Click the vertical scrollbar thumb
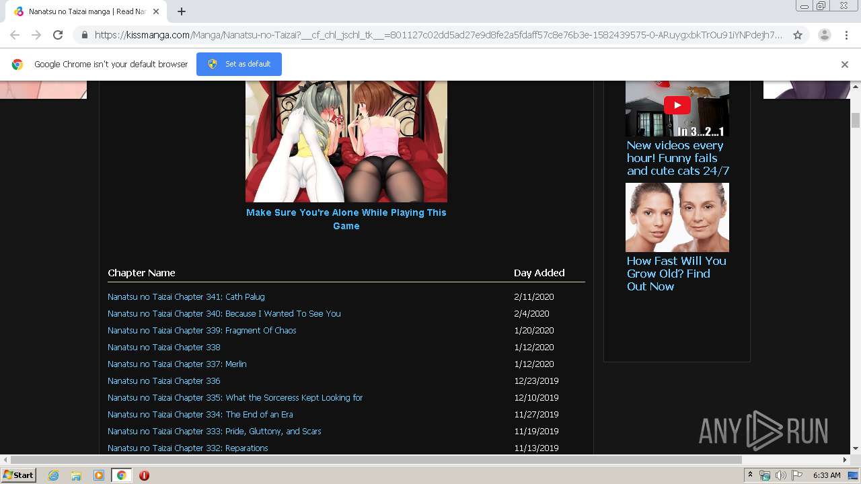 click(856, 120)
